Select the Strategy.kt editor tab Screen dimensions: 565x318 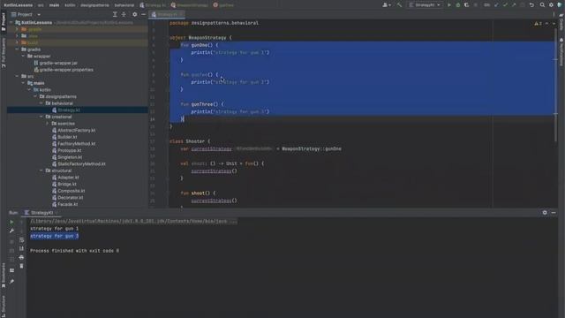coord(167,14)
